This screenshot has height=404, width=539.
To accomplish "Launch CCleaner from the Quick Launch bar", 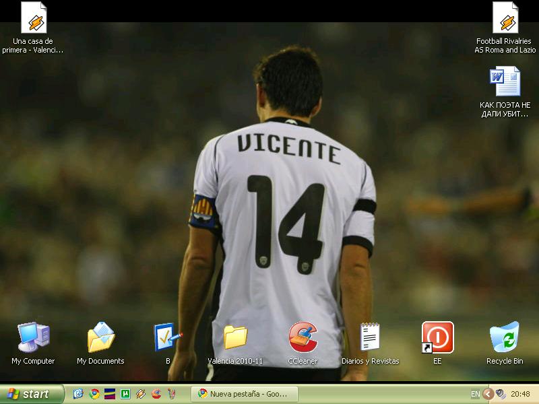I will pyautogui.click(x=156, y=394).
